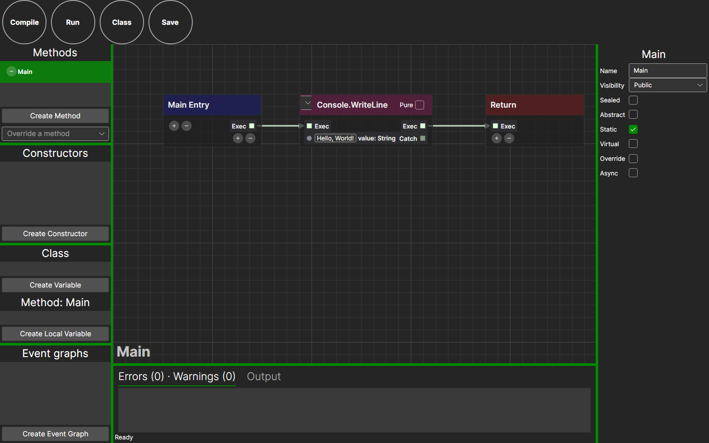Click plus button beneath Main Entry Exec output
Image resolution: width=709 pixels, height=443 pixels.
click(238, 138)
